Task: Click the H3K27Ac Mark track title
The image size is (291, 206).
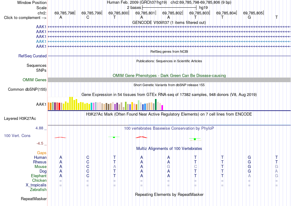Action: pyautogui.click(x=169, y=114)
